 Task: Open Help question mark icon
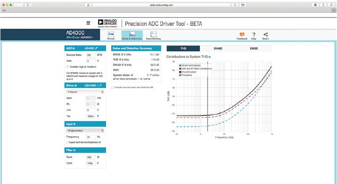pos(254,35)
